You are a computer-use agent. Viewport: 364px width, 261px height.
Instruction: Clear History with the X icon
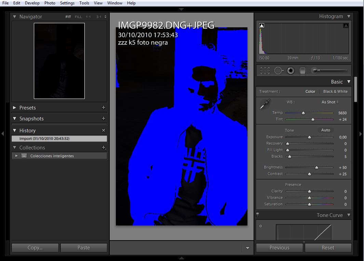(104, 130)
